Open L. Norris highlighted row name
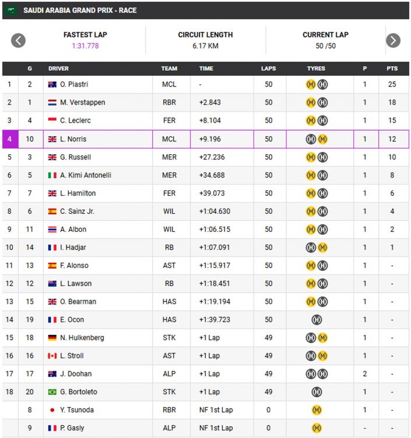 pos(73,139)
